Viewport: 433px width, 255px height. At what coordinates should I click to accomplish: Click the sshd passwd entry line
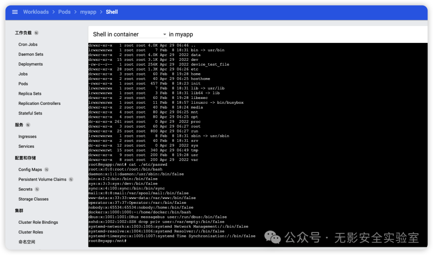coord(156,222)
